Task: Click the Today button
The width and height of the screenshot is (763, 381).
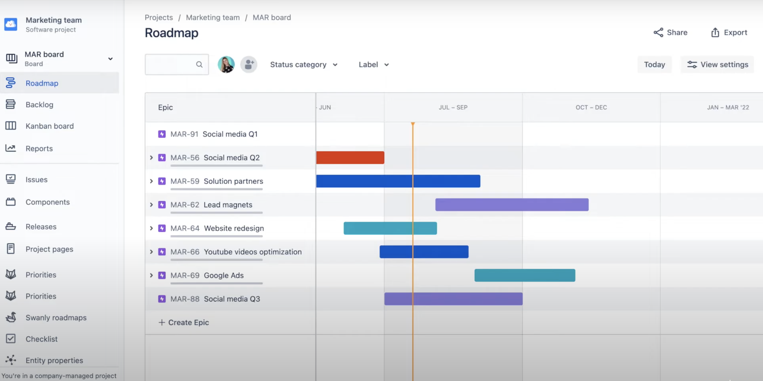Action: tap(654, 64)
